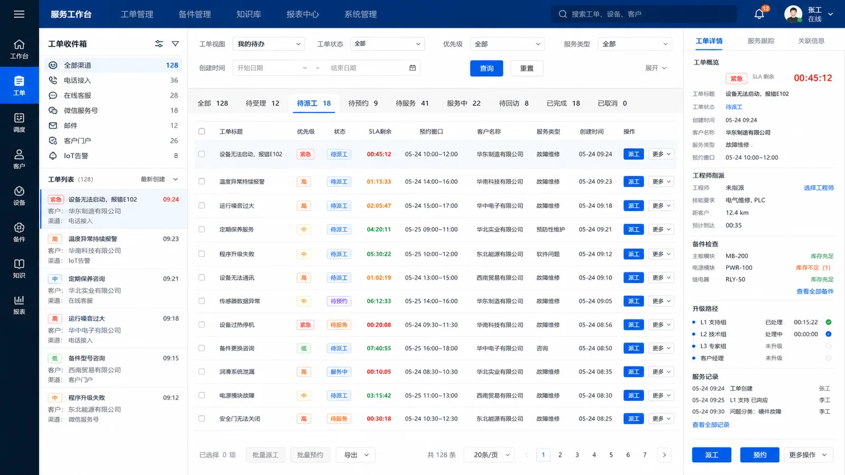845x475 pixels.
Task: Click the calendar icon in date range
Action: 412,68
